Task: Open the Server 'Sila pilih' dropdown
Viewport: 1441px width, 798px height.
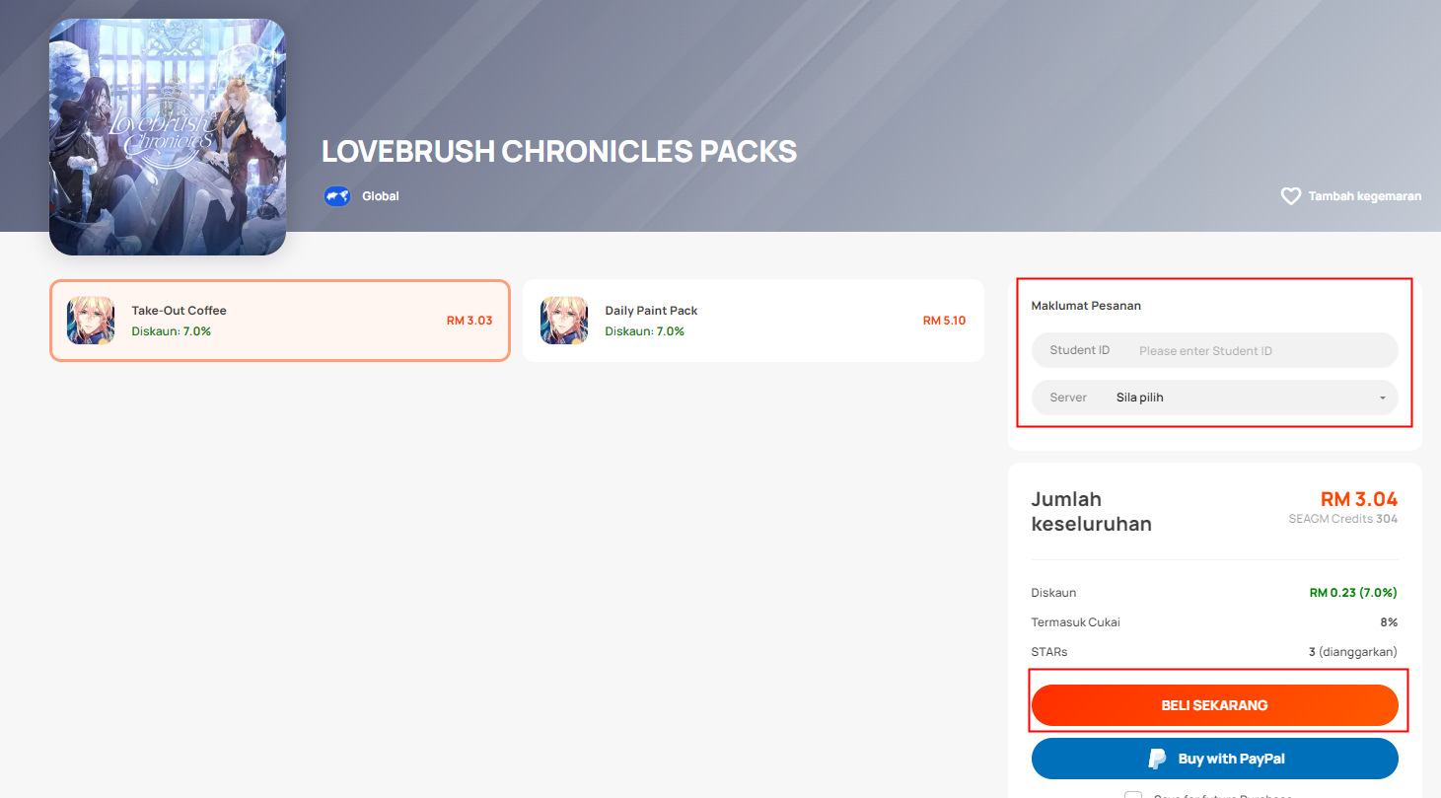Action: point(1215,398)
